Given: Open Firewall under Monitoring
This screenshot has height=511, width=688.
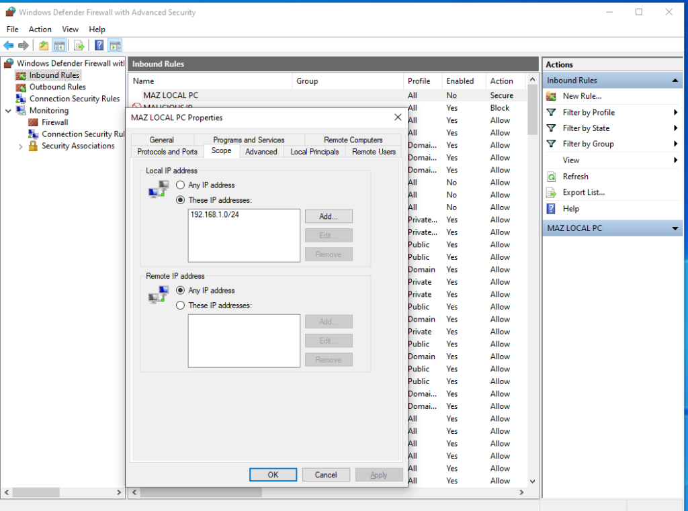Looking at the screenshot, I should click(55, 122).
